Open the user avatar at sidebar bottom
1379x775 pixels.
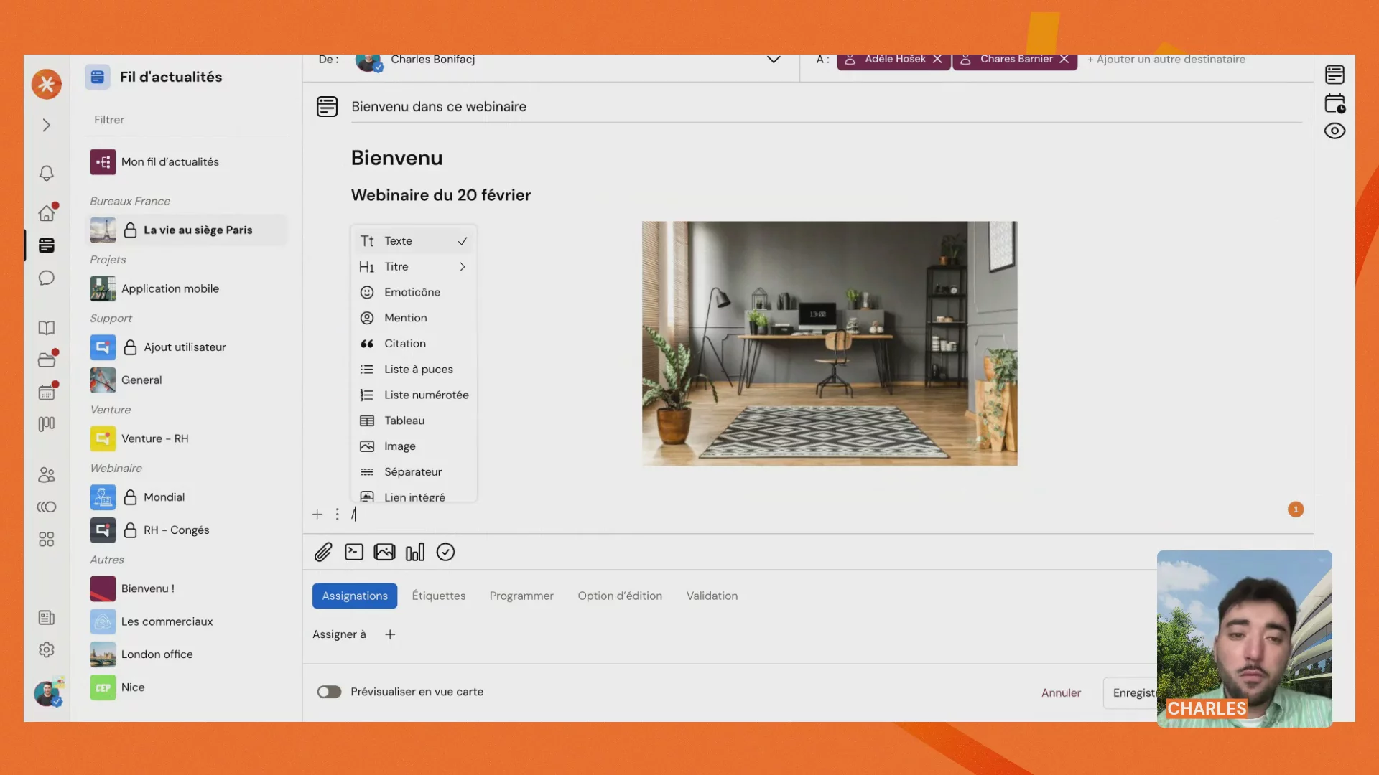[x=47, y=693]
